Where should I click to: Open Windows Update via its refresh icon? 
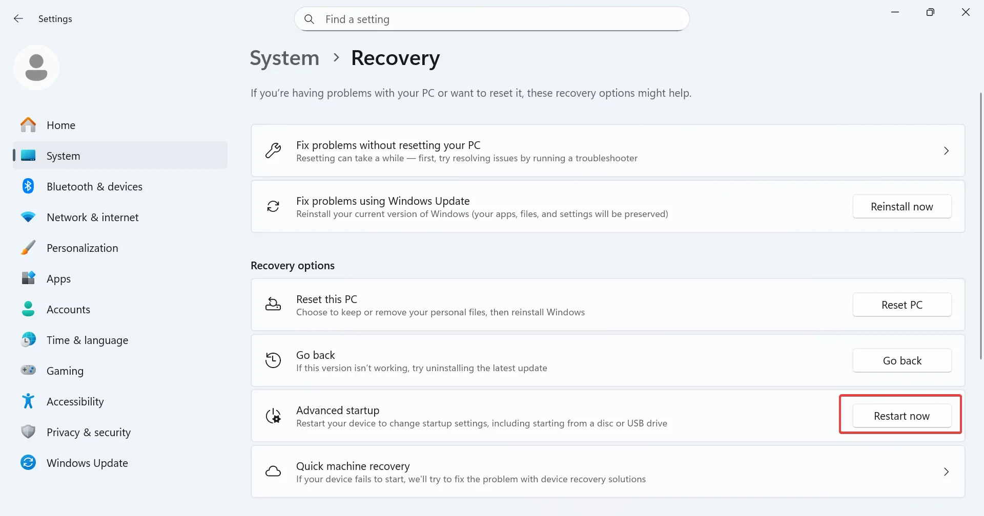(x=28, y=463)
